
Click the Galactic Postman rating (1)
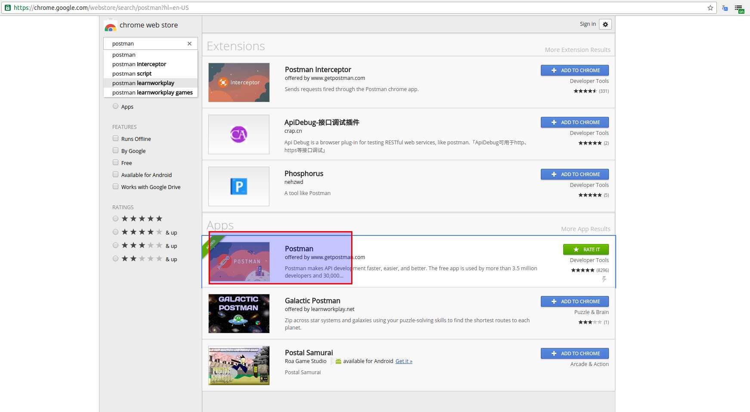(594, 322)
